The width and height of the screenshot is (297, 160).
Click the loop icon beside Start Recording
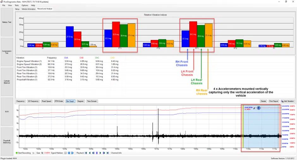click(x=33, y=153)
